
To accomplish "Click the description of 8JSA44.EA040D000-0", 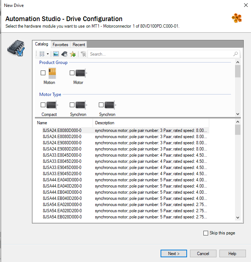I will (151, 180).
